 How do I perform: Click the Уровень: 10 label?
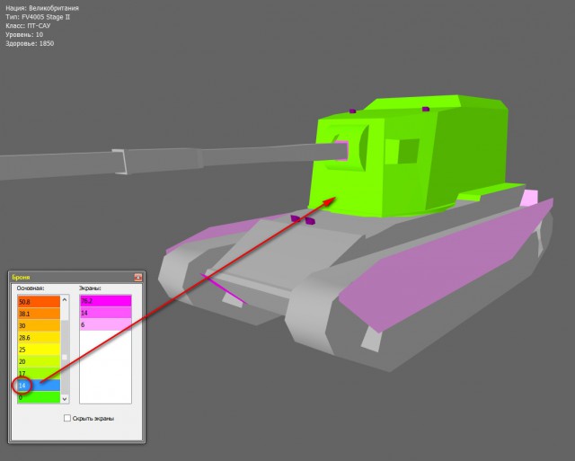(x=24, y=34)
